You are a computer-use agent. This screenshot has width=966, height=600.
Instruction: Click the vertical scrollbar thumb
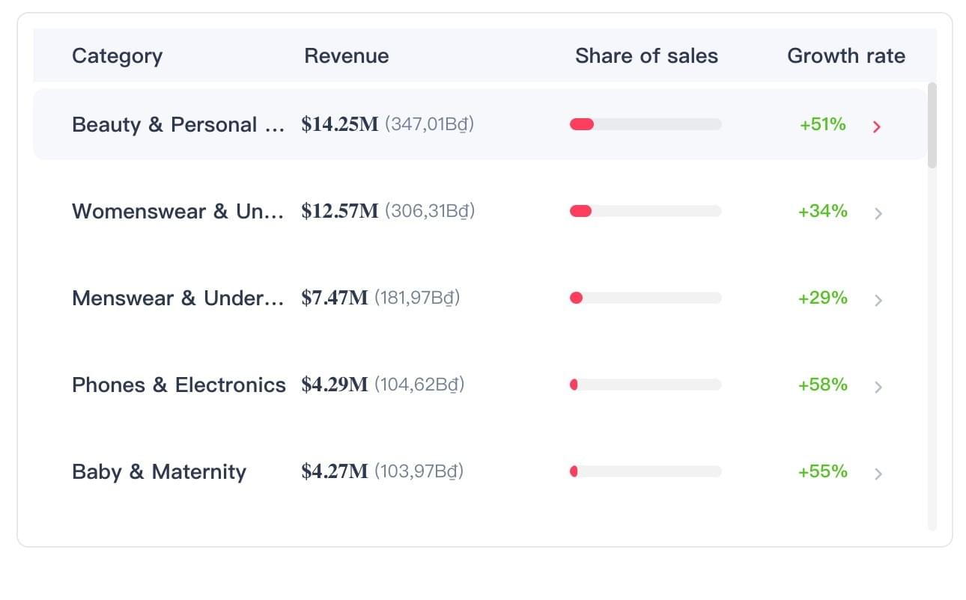coord(932,125)
